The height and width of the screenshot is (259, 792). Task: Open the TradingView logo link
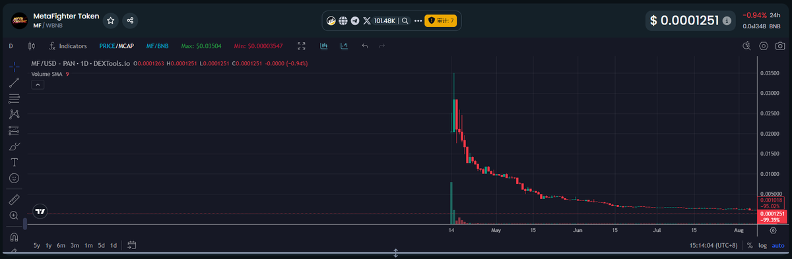pos(40,212)
